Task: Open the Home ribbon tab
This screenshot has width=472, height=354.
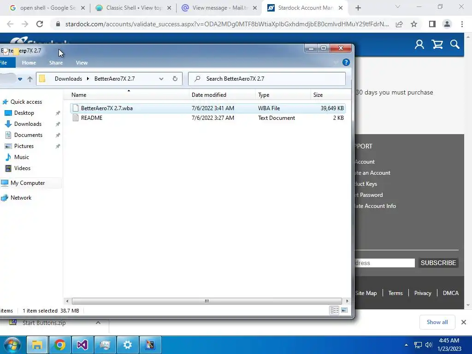Action: click(29, 63)
